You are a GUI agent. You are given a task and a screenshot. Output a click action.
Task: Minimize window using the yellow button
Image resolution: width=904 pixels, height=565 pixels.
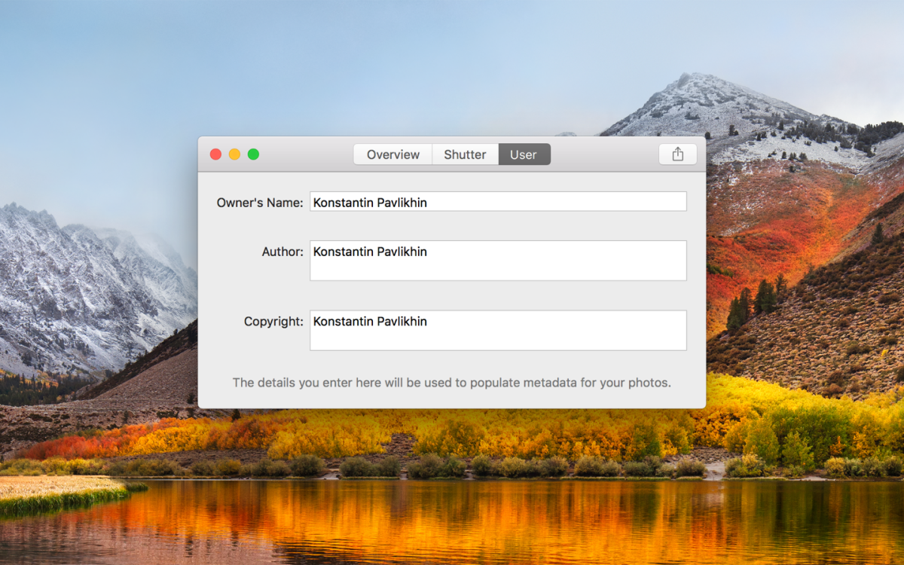tap(234, 154)
